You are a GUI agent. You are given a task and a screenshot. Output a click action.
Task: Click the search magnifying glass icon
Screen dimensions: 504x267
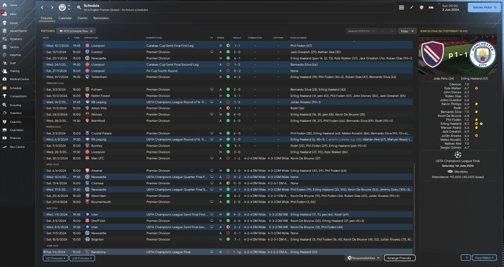[x=79, y=7]
